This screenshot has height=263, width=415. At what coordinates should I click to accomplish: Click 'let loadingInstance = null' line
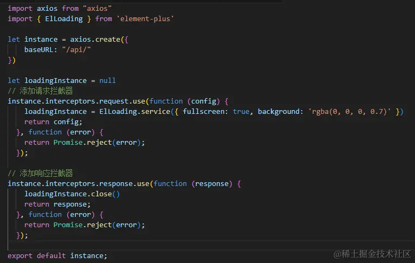pos(62,80)
